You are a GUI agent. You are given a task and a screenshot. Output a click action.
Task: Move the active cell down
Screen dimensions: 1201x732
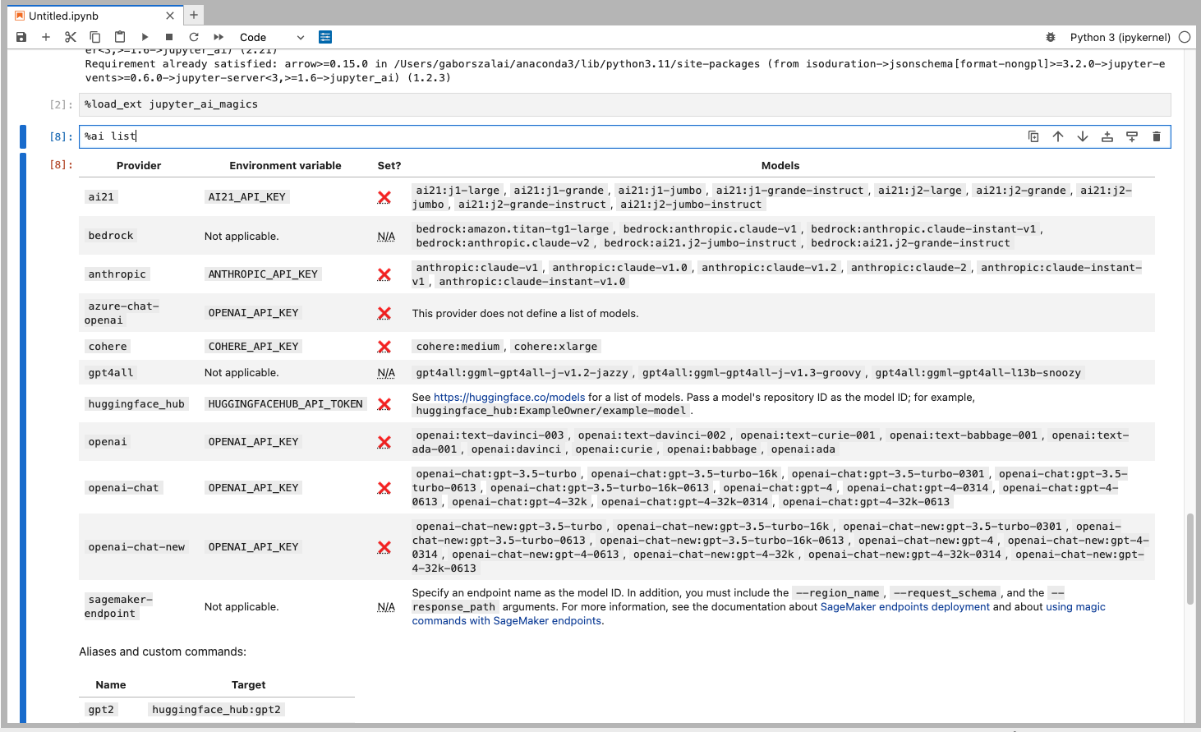coord(1083,136)
